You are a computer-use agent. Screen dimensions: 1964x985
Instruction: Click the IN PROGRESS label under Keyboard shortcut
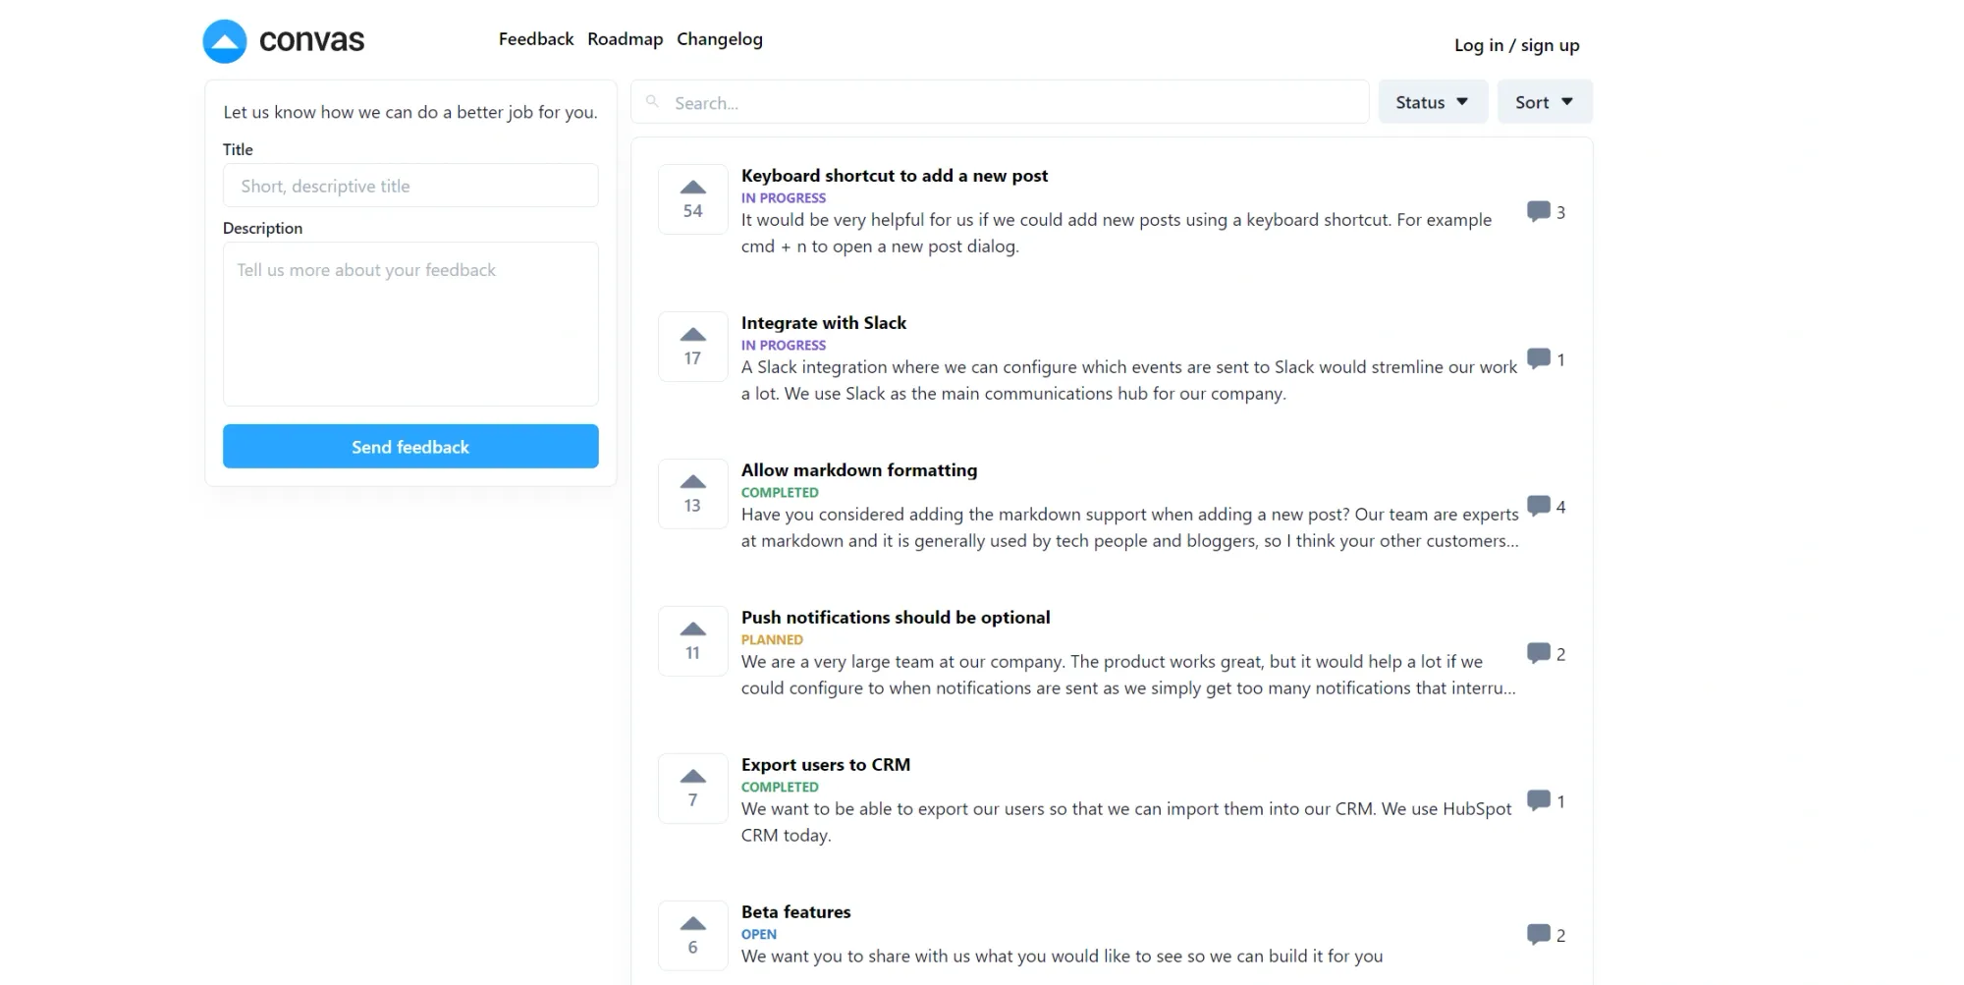point(784,198)
